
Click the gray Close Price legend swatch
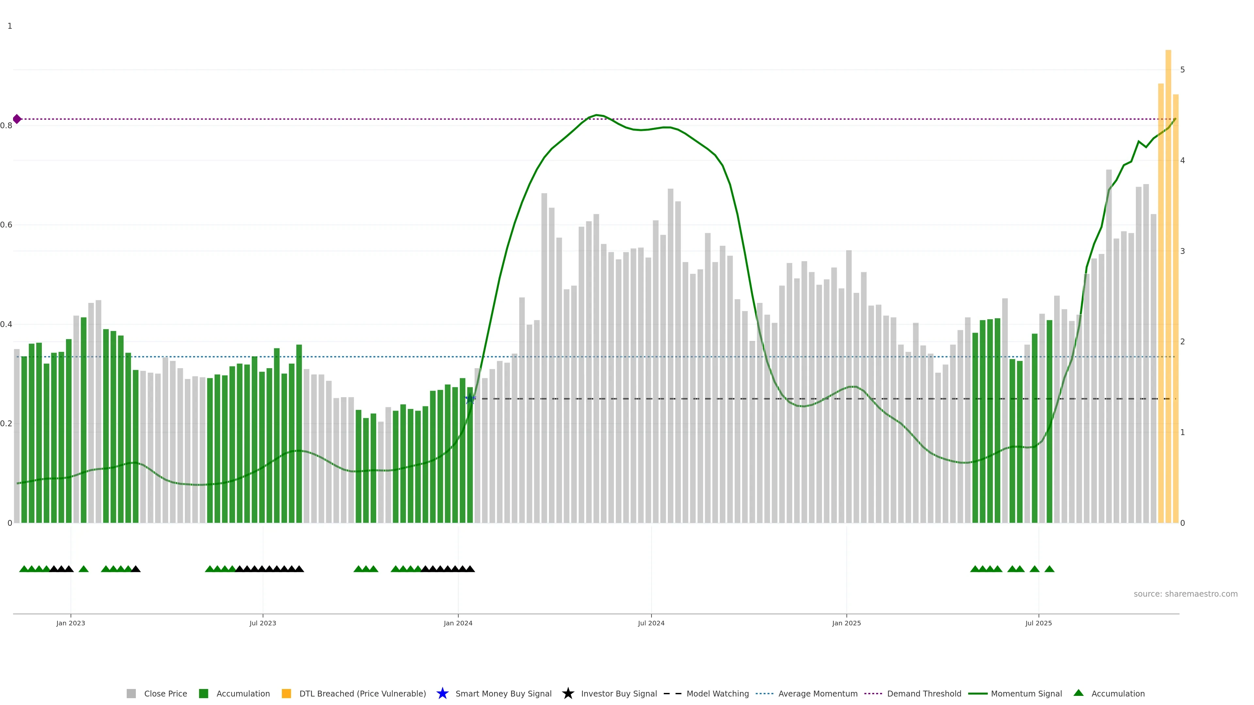[x=131, y=694]
